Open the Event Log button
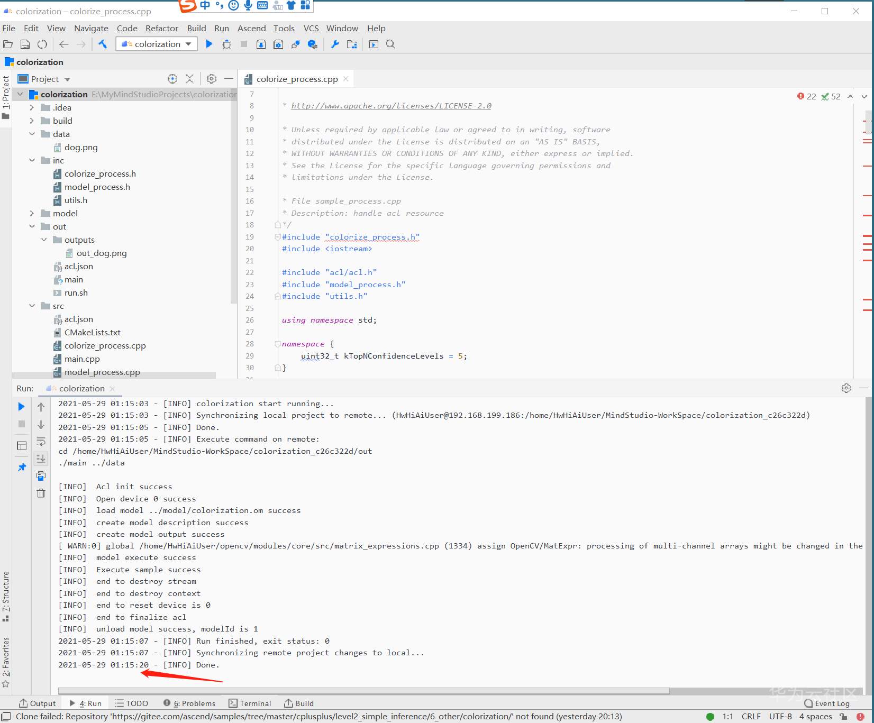874x723 pixels. click(826, 703)
